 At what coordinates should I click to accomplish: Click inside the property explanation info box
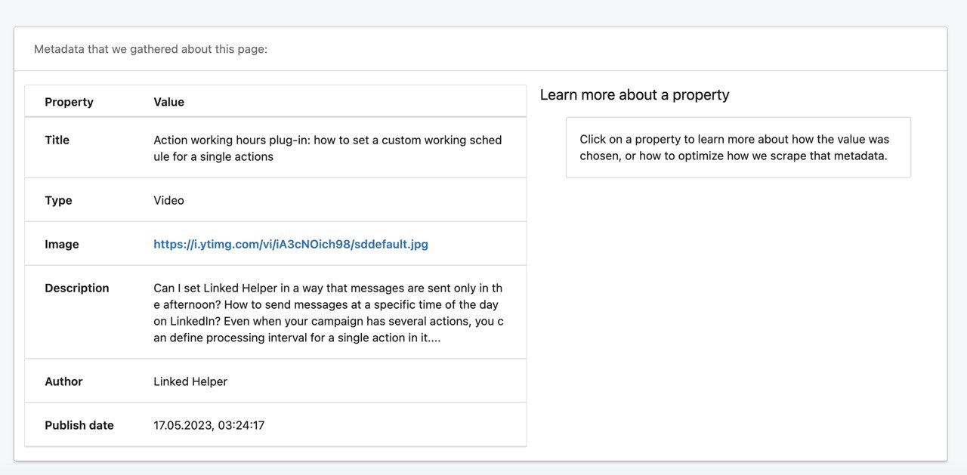point(738,147)
